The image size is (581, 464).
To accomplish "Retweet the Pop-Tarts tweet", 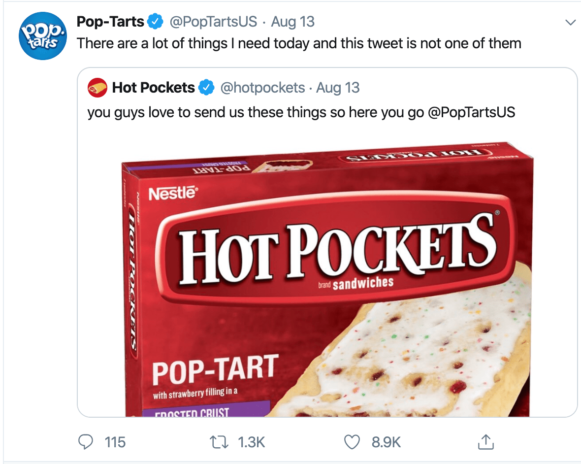I will [218, 442].
